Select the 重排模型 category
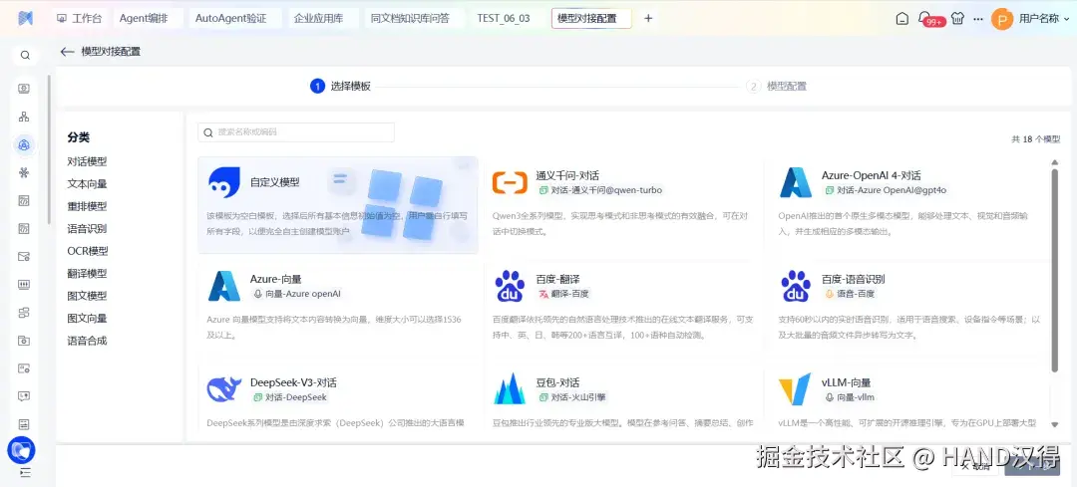 point(87,206)
